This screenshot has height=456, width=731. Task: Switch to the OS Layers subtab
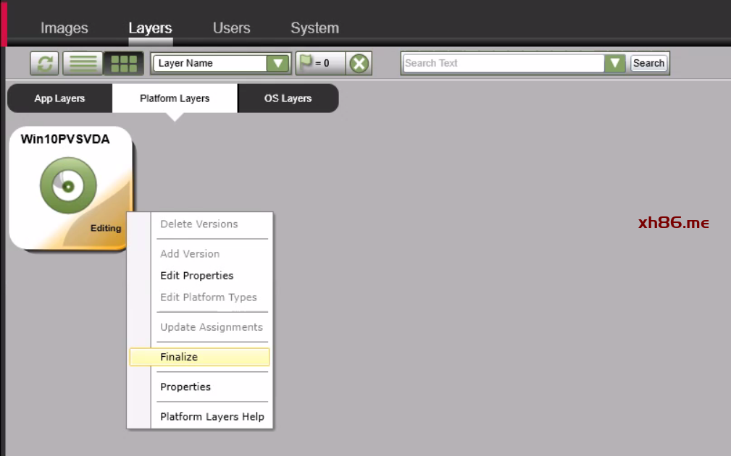(288, 98)
